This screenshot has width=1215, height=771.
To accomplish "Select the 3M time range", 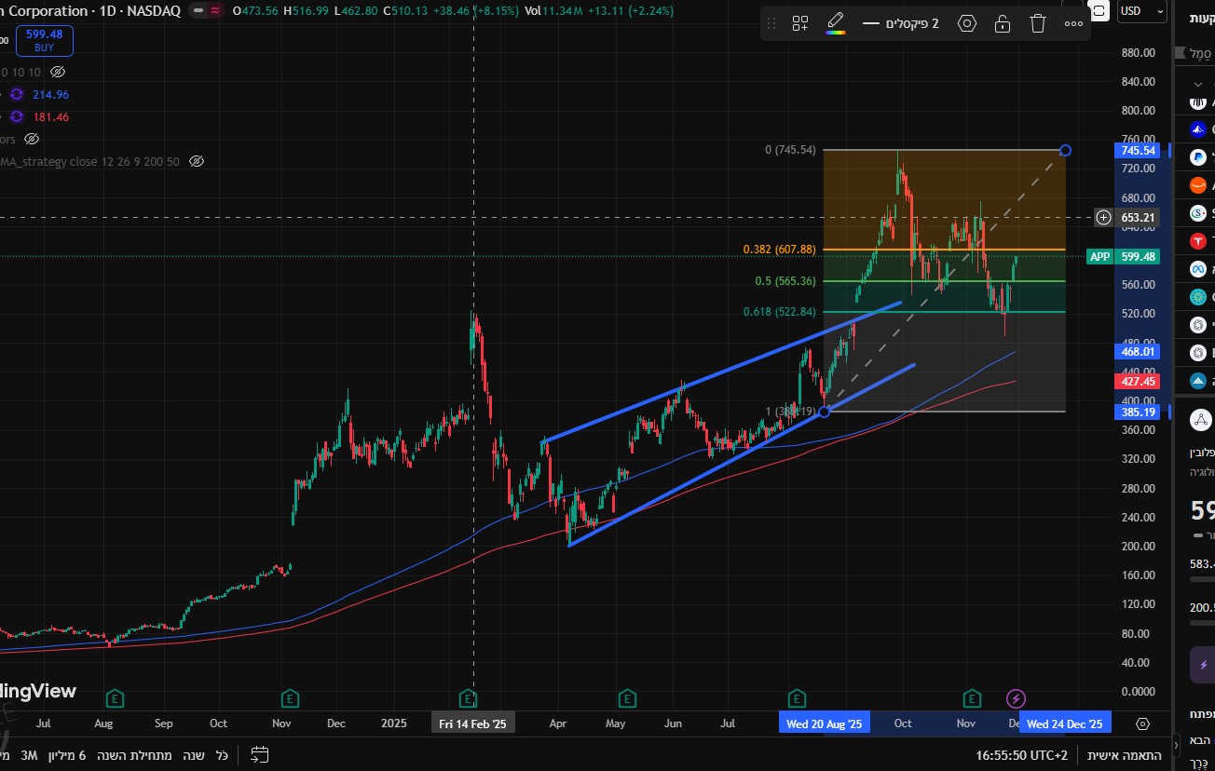I will tap(29, 754).
